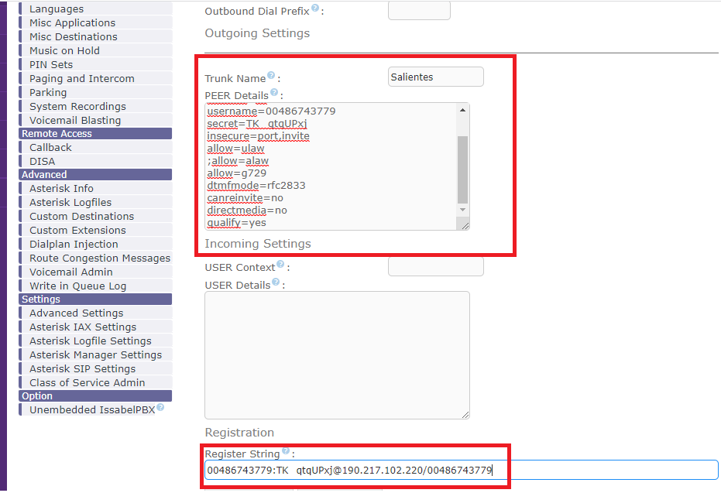
Task: Open Asterisk Logfiles
Action: point(96,202)
